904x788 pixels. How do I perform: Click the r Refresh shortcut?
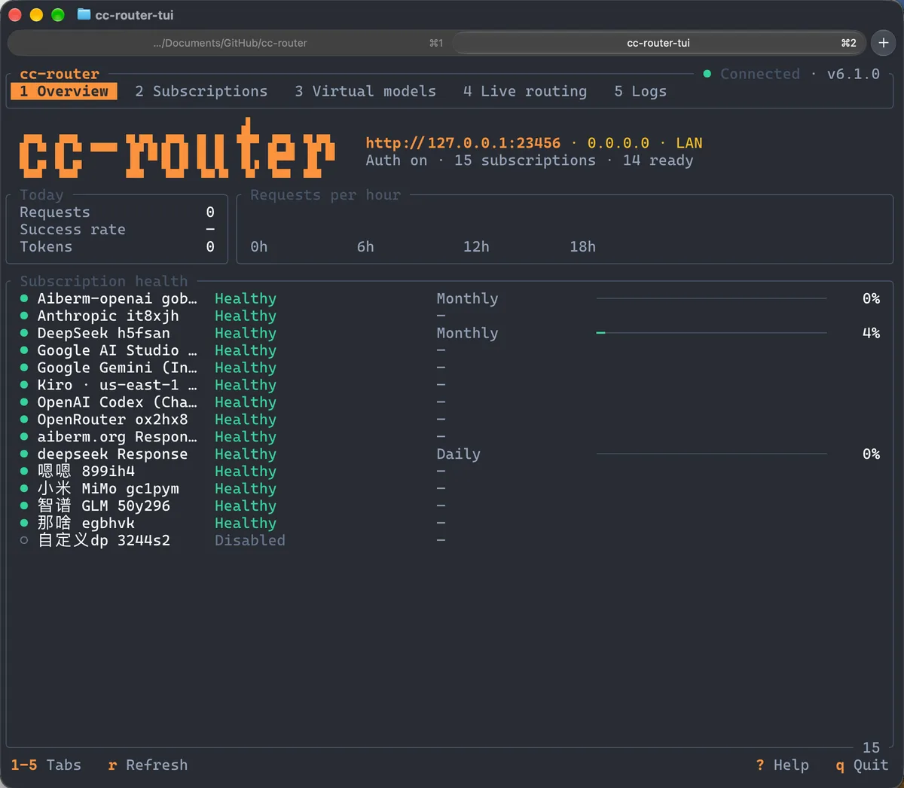[x=148, y=765]
